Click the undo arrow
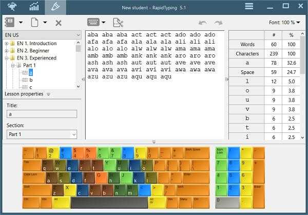Screen dimensions: 308x215 [x=202, y=23]
